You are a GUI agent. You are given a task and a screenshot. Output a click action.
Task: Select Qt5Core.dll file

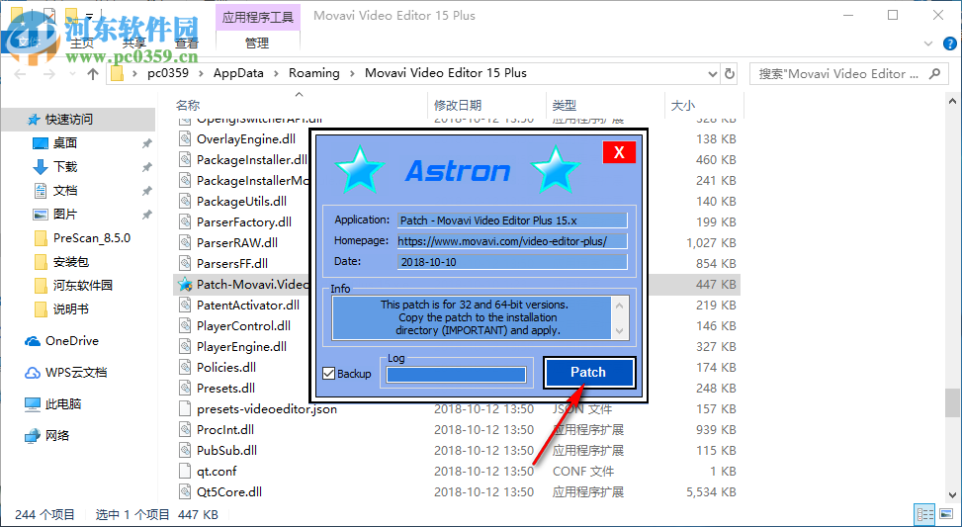(229, 492)
